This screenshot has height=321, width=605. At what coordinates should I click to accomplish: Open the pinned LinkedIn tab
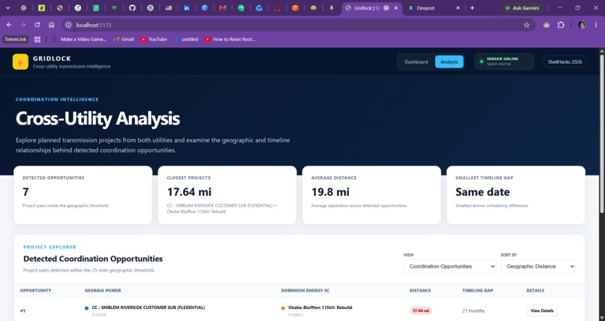(186, 7)
